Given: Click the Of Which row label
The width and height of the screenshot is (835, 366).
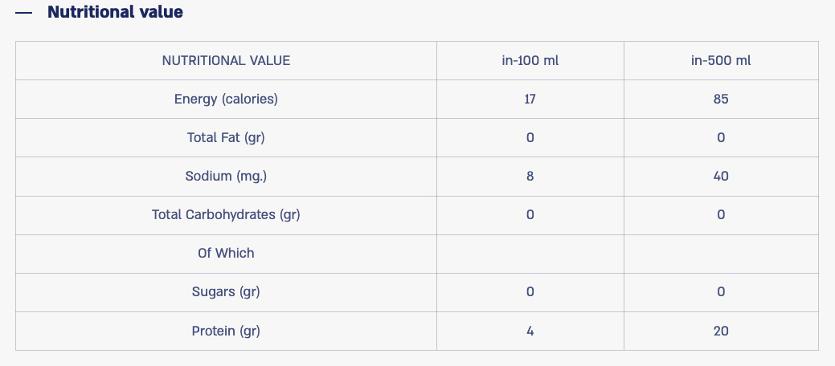Looking at the screenshot, I should pos(226,253).
